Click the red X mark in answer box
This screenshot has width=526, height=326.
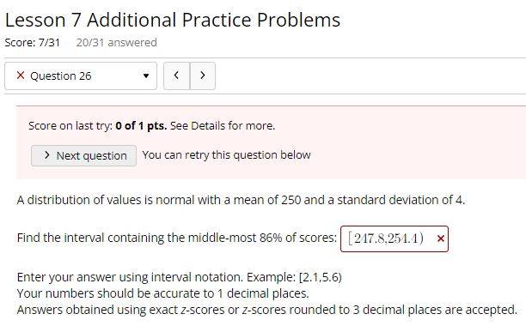point(441,238)
